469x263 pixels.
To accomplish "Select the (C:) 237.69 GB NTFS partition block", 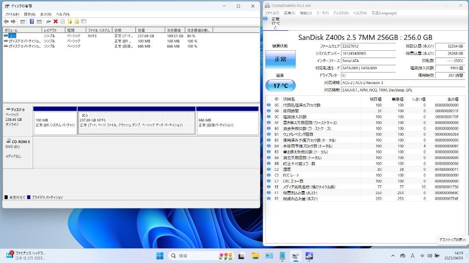I will 136,120.
